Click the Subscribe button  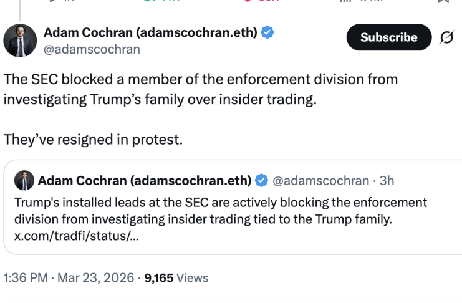pos(388,37)
